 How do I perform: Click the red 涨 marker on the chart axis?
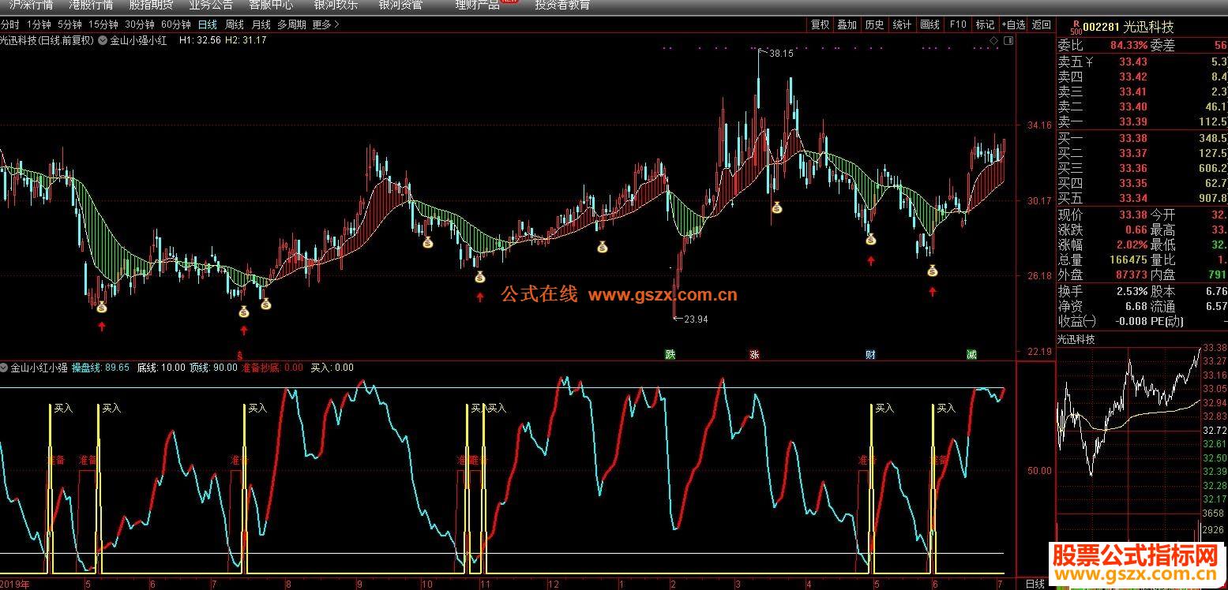point(754,354)
